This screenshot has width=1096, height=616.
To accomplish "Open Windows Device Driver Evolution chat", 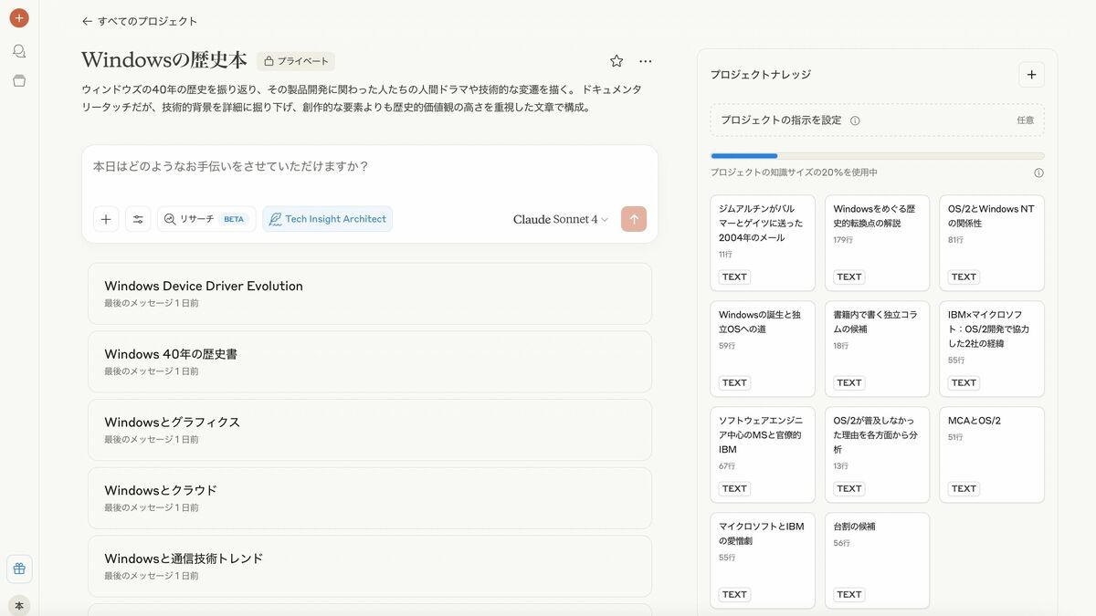I will [370, 294].
